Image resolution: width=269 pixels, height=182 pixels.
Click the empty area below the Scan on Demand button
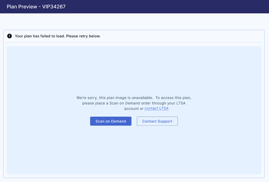110,149
